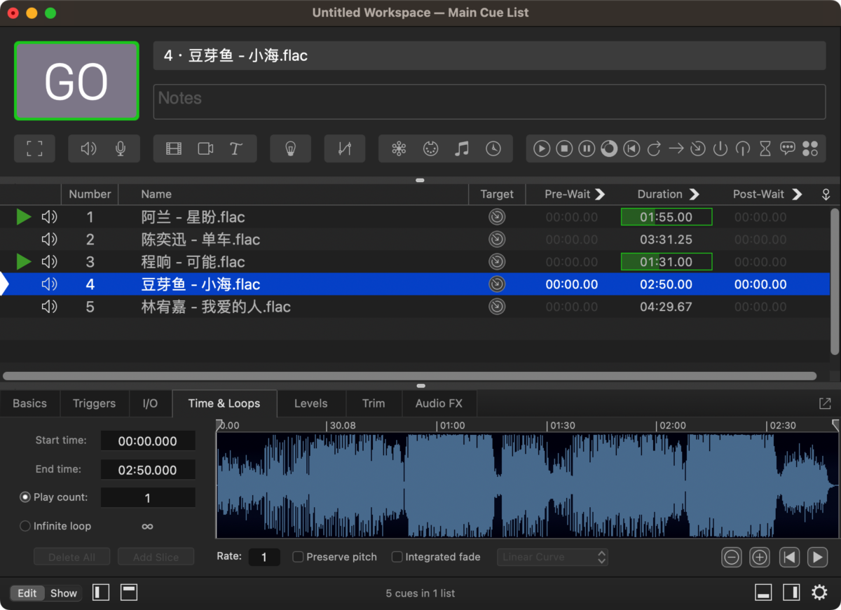
Task: Click the Duration progress bar of cue 1
Action: tap(666, 217)
